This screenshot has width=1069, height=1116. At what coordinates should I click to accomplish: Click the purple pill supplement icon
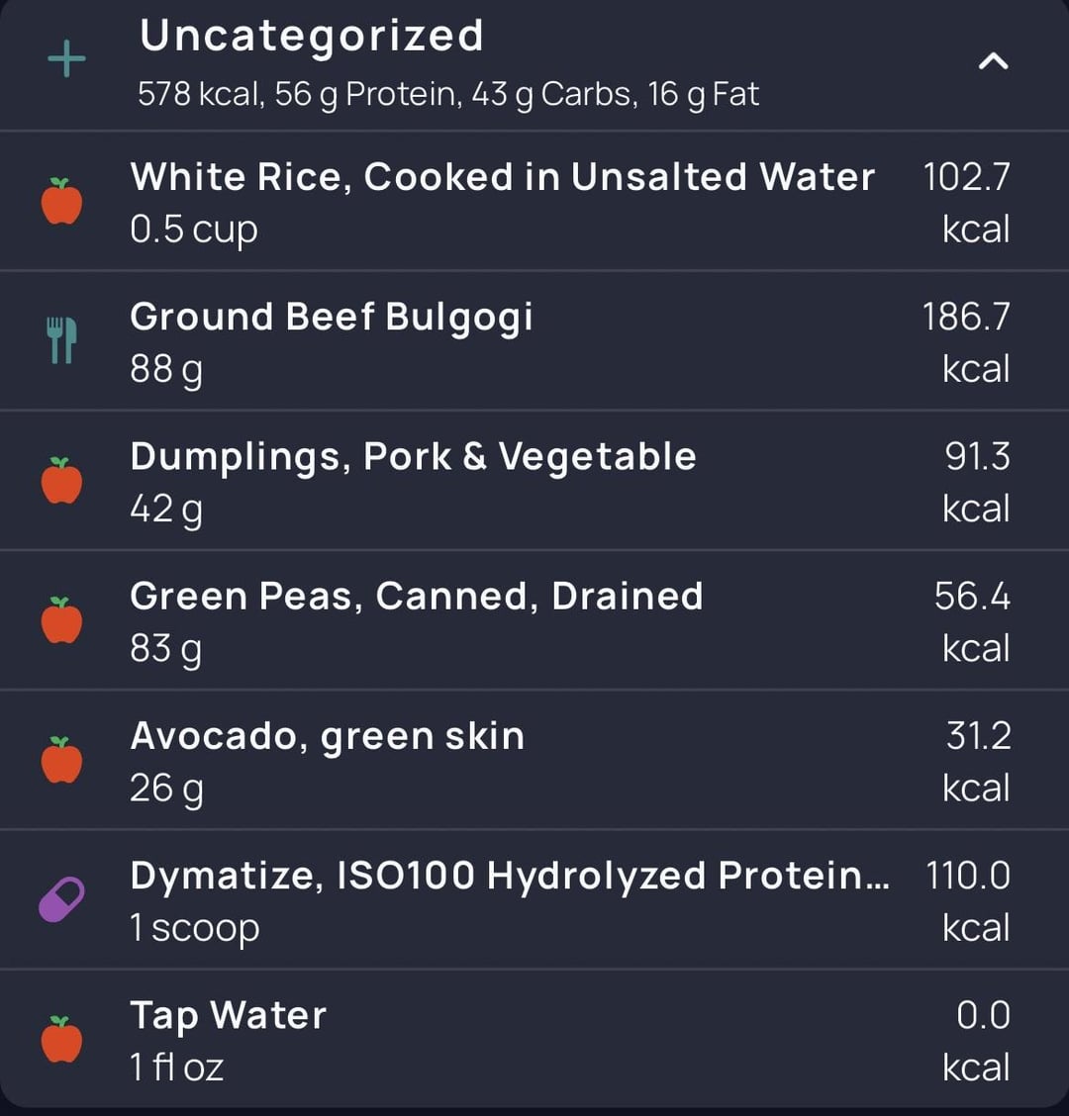[x=62, y=899]
